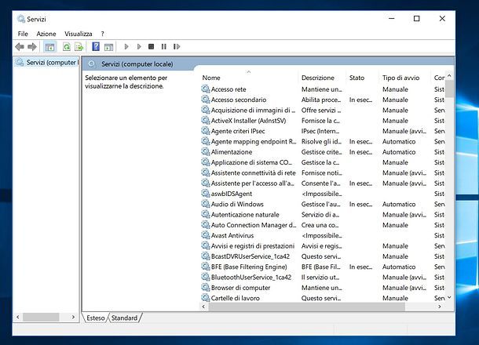Open the Azione menu
Screen dimensions: 479x345
point(46,34)
